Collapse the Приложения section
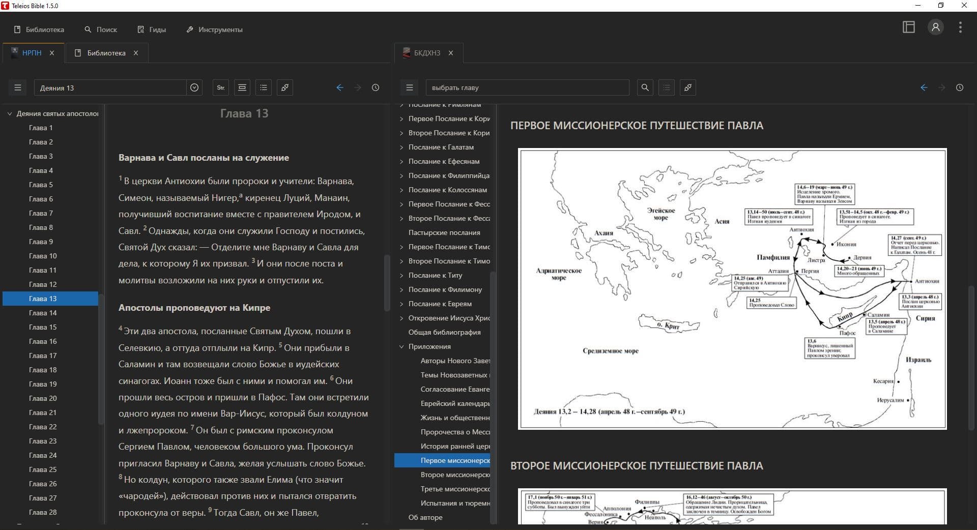 pos(401,346)
